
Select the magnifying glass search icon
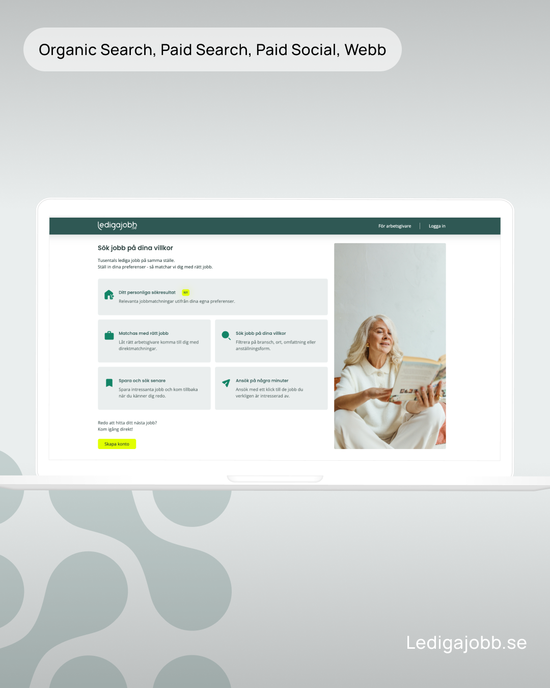226,335
